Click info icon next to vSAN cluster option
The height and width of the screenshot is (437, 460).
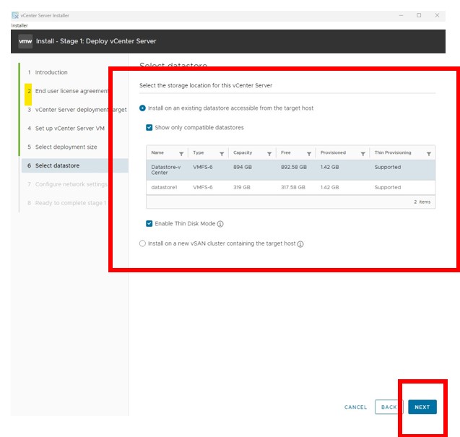pyautogui.click(x=300, y=244)
